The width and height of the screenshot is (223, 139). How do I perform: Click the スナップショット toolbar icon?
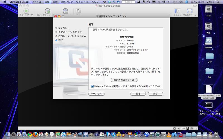click(x=47, y=11)
